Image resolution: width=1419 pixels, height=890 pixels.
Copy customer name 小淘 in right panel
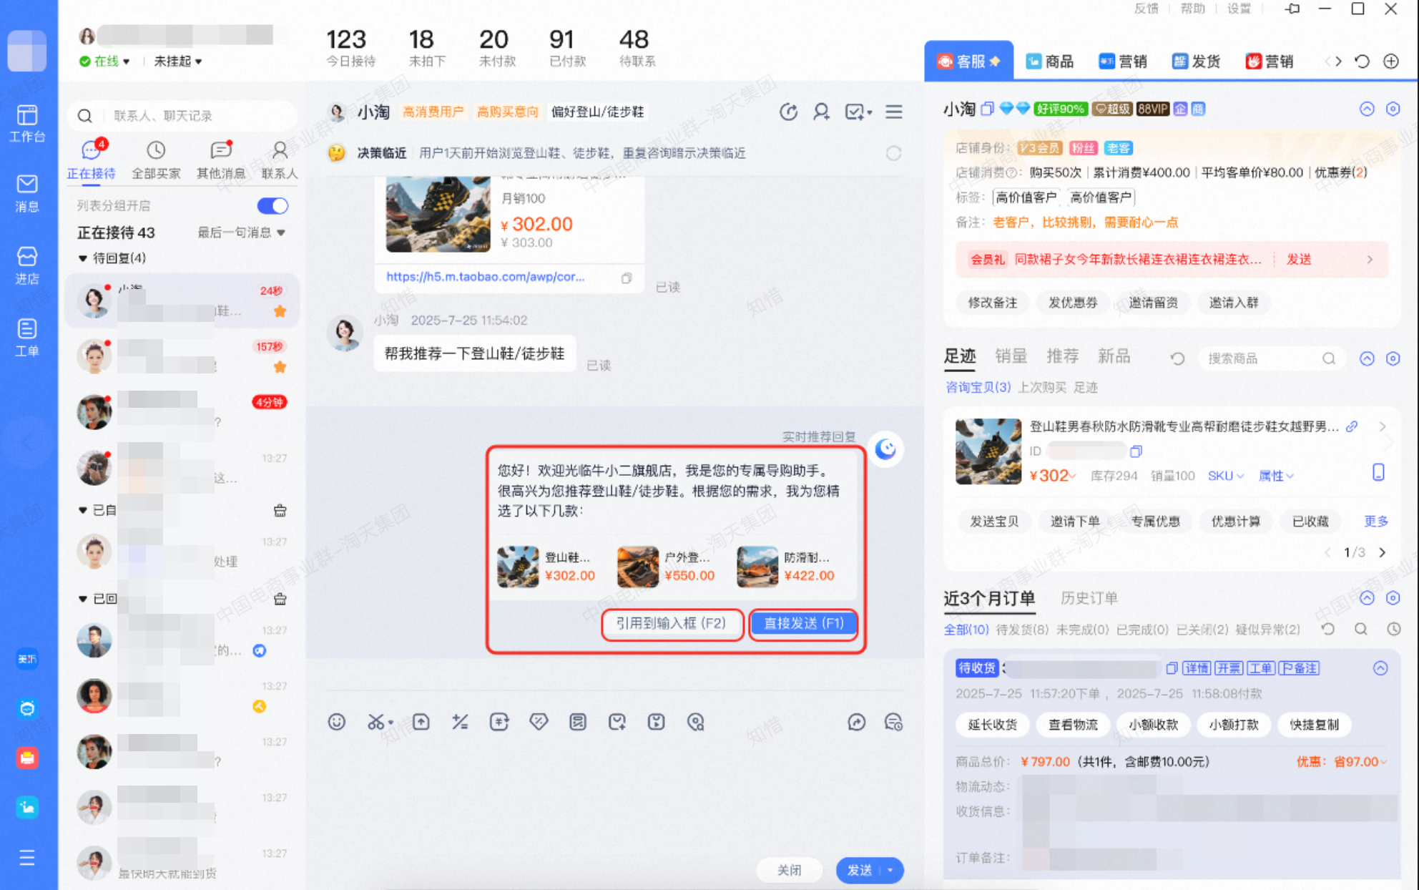[988, 109]
